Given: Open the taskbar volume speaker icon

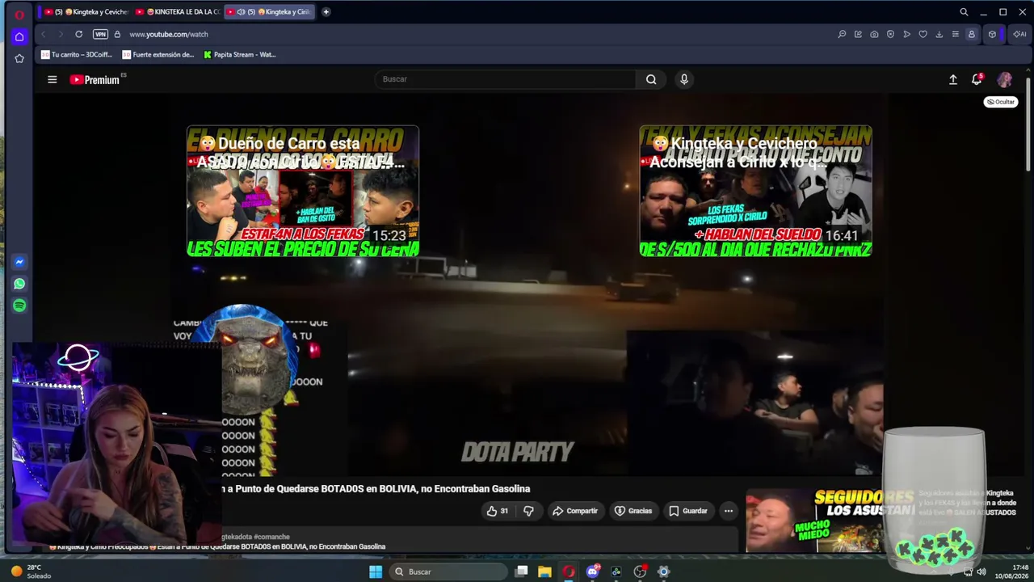Looking at the screenshot, I should [x=981, y=571].
